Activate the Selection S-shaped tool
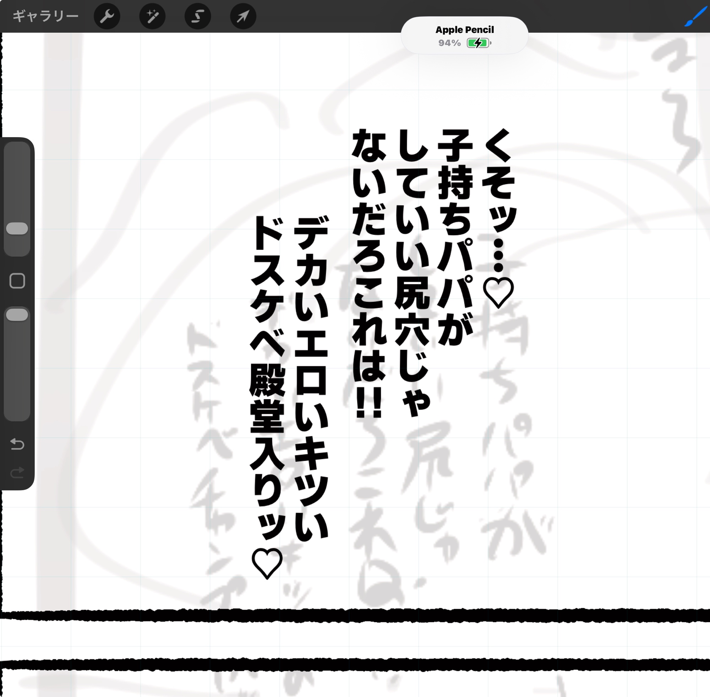The image size is (710, 697). (197, 16)
